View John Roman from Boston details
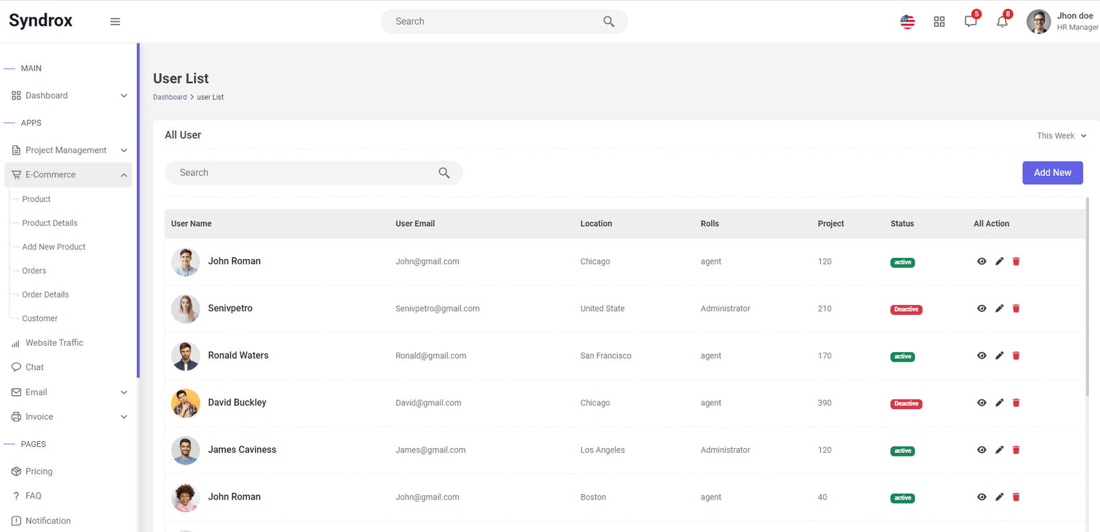 tap(982, 497)
